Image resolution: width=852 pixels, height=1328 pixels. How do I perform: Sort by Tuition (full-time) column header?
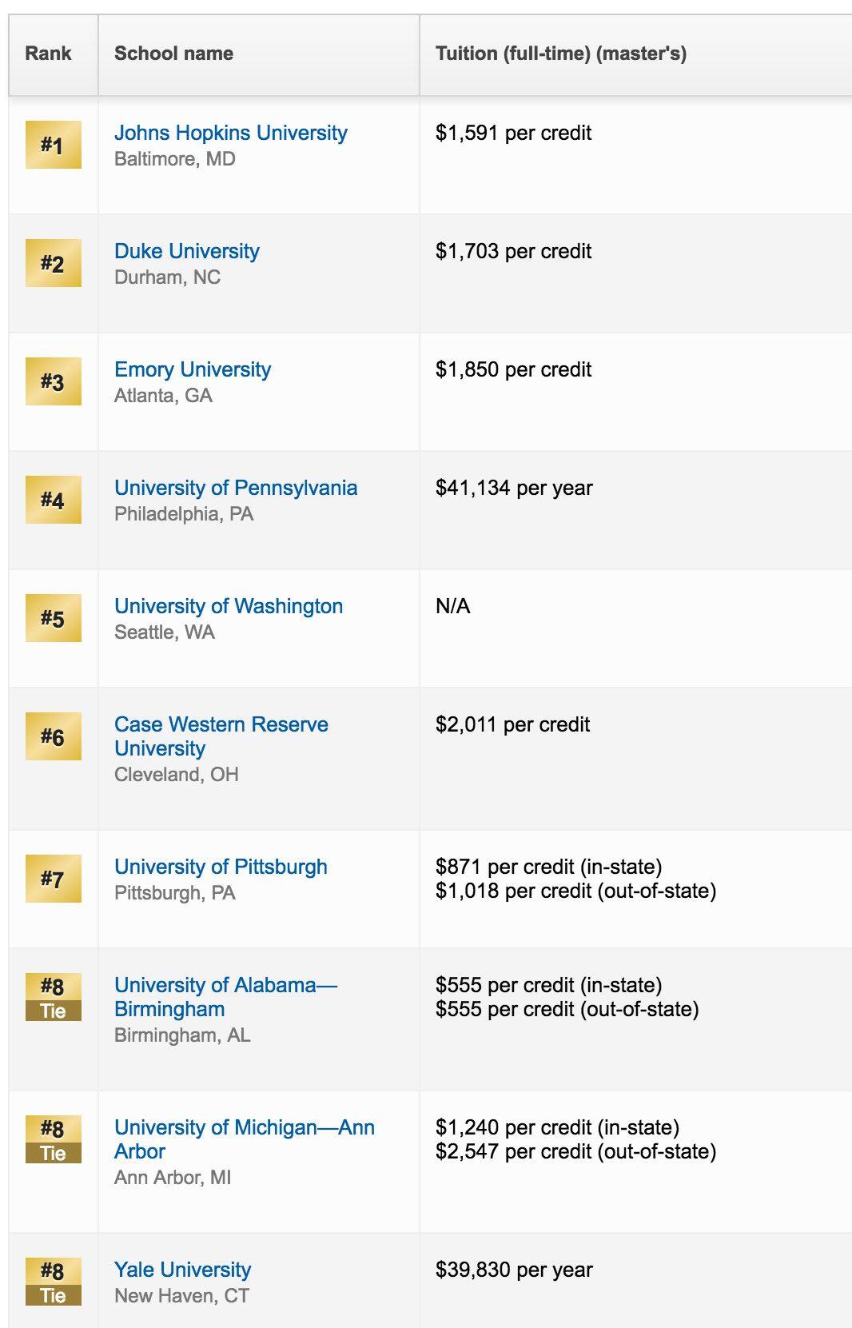click(x=560, y=54)
